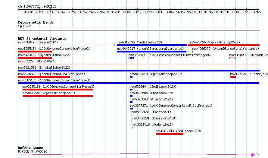Click the PIK3CD|NM_005026 gene label
268x158 pixels.
(33, 151)
